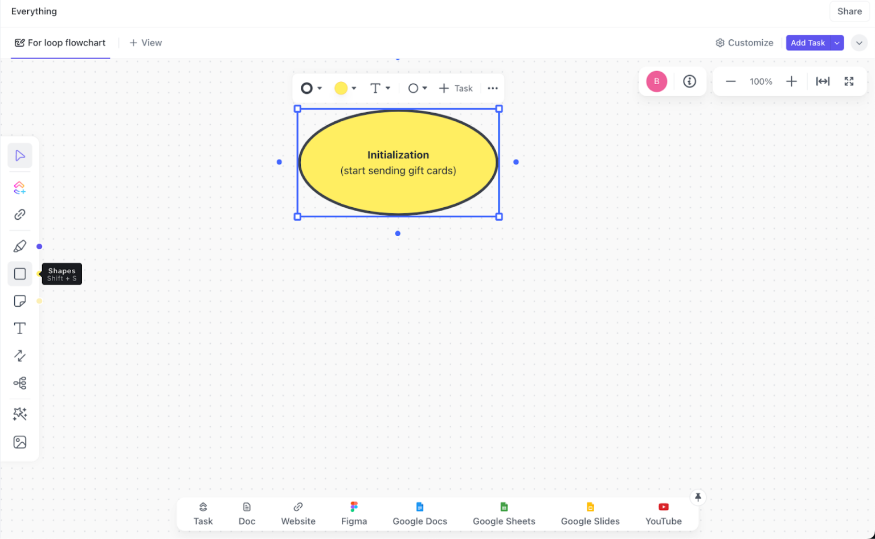
Task: Select the pen drawing tool
Action: pyautogui.click(x=20, y=246)
